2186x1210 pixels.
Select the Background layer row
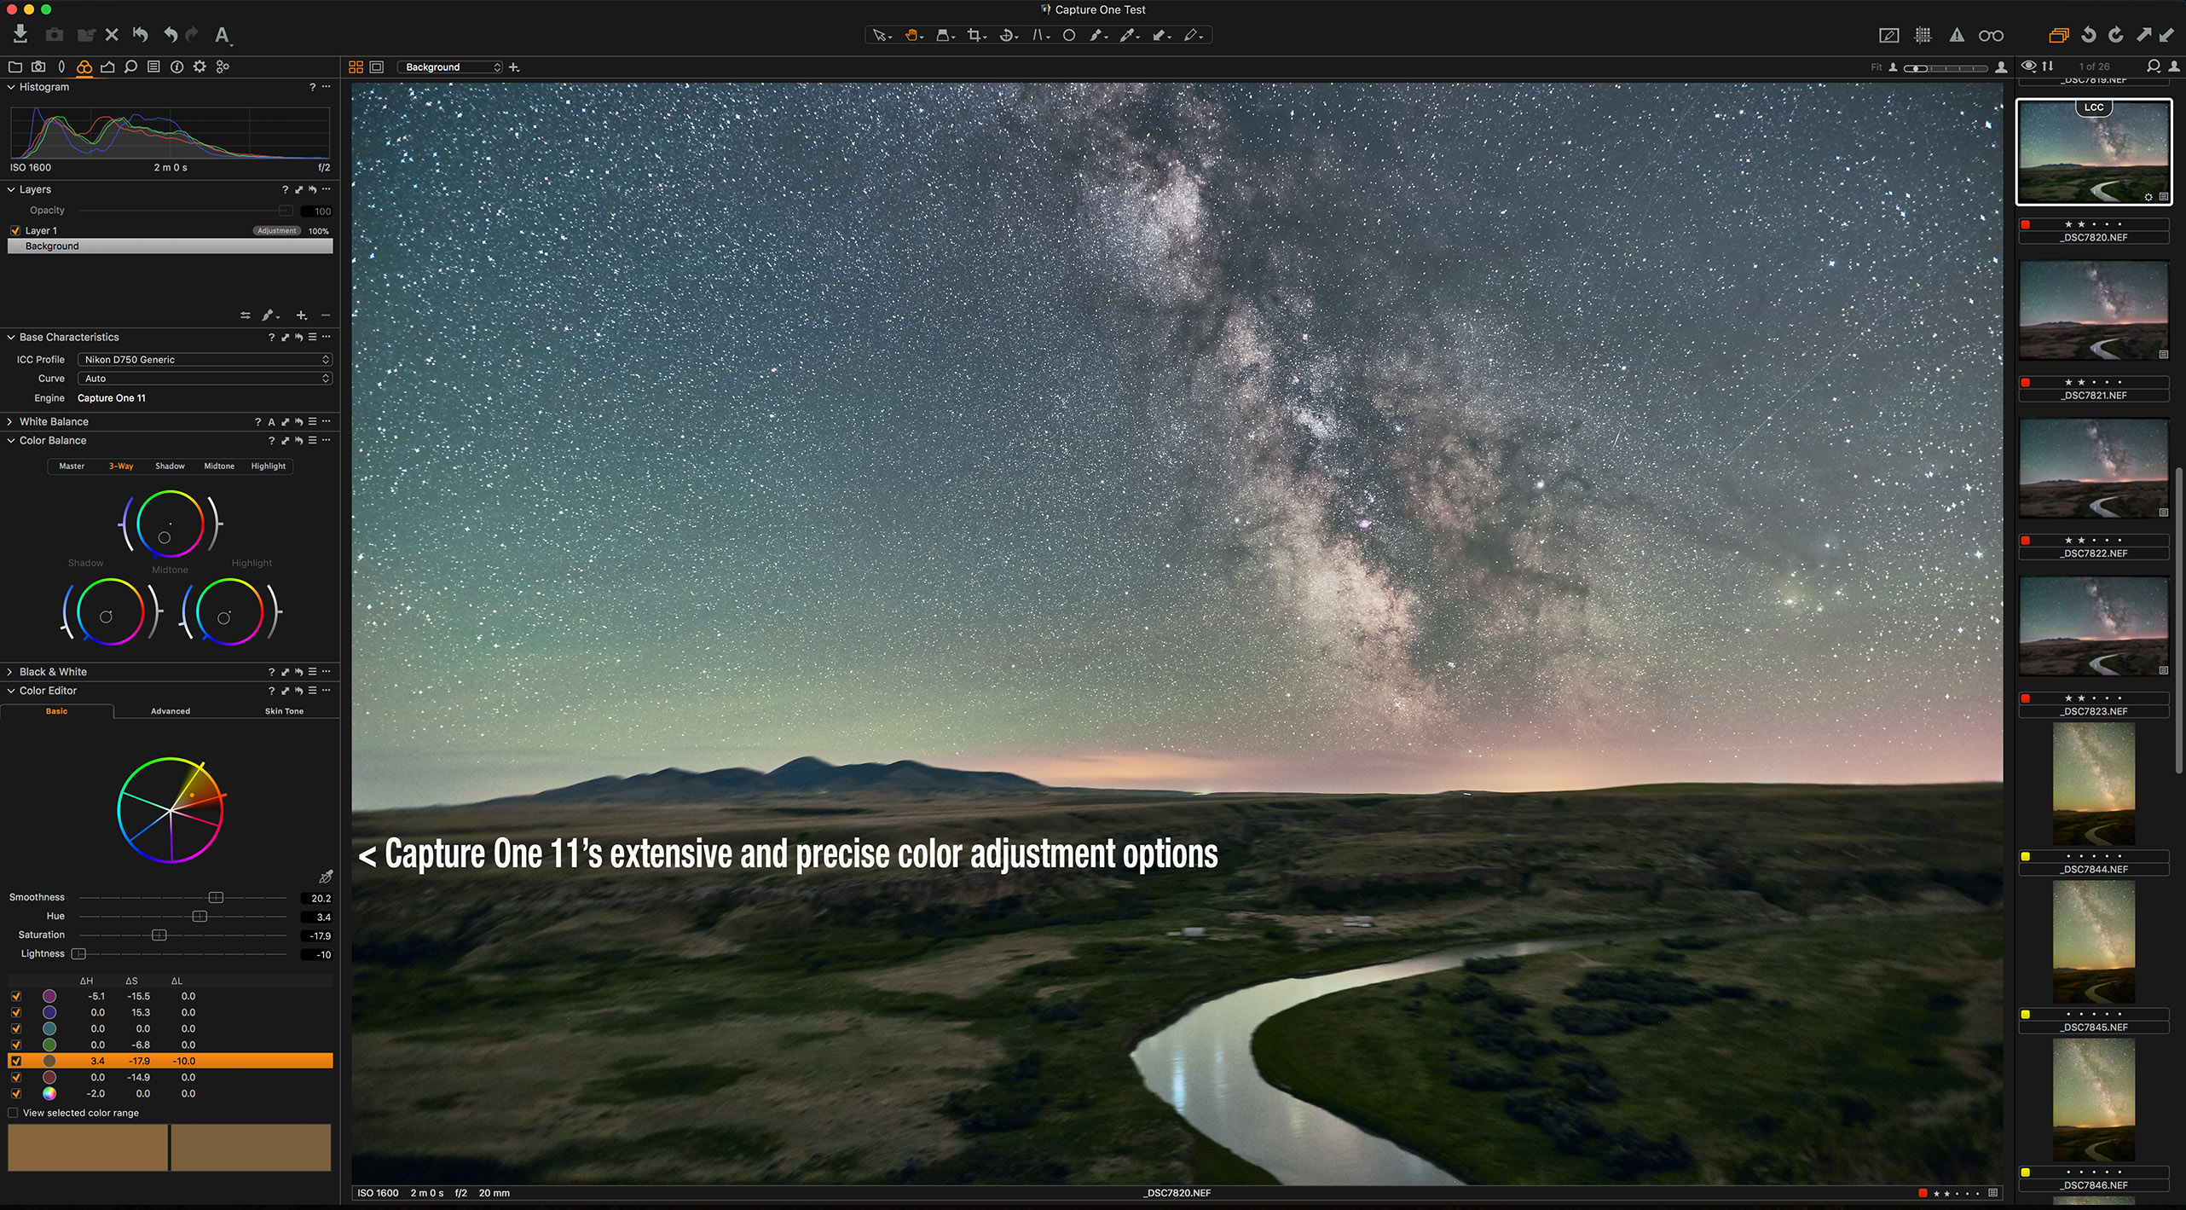pos(171,246)
